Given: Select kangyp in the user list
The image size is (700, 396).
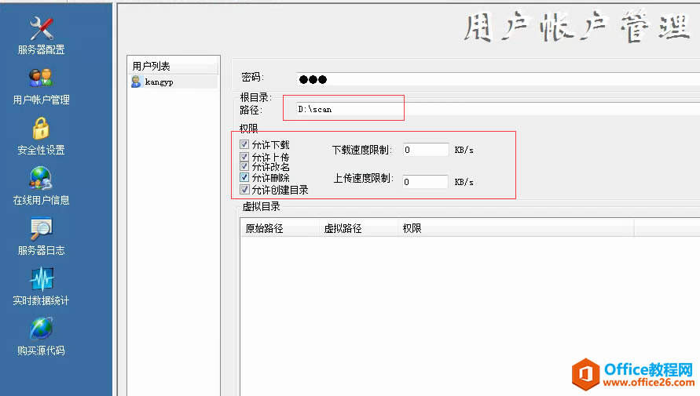Looking at the screenshot, I should 174,82.
